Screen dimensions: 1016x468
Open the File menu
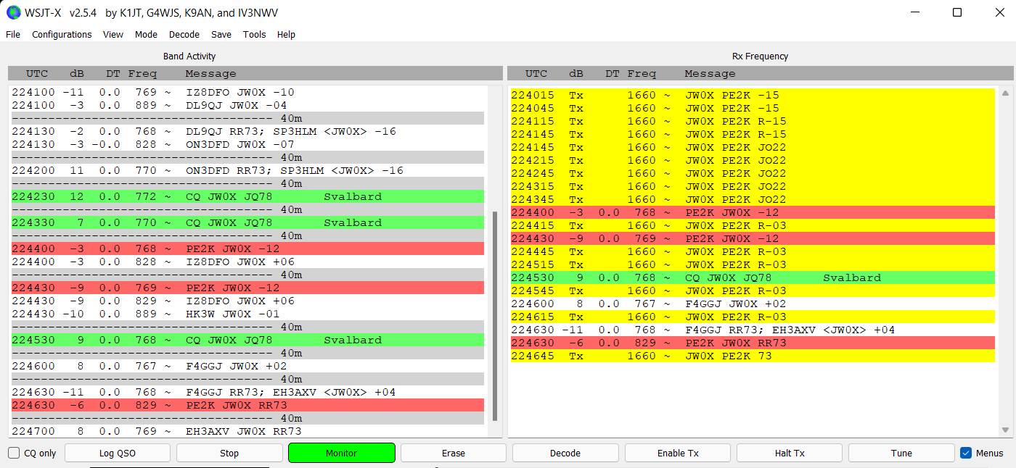[x=13, y=34]
